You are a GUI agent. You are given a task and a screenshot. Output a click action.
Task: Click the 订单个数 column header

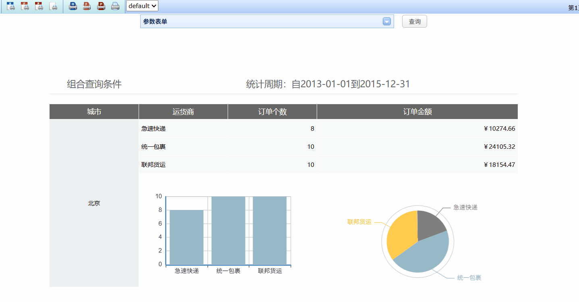[272, 112]
